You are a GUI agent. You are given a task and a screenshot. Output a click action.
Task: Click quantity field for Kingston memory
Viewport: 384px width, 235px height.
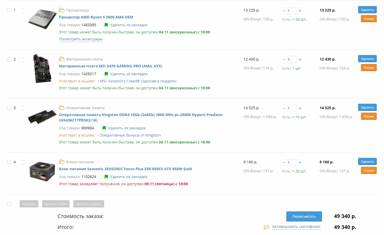[x=292, y=108]
